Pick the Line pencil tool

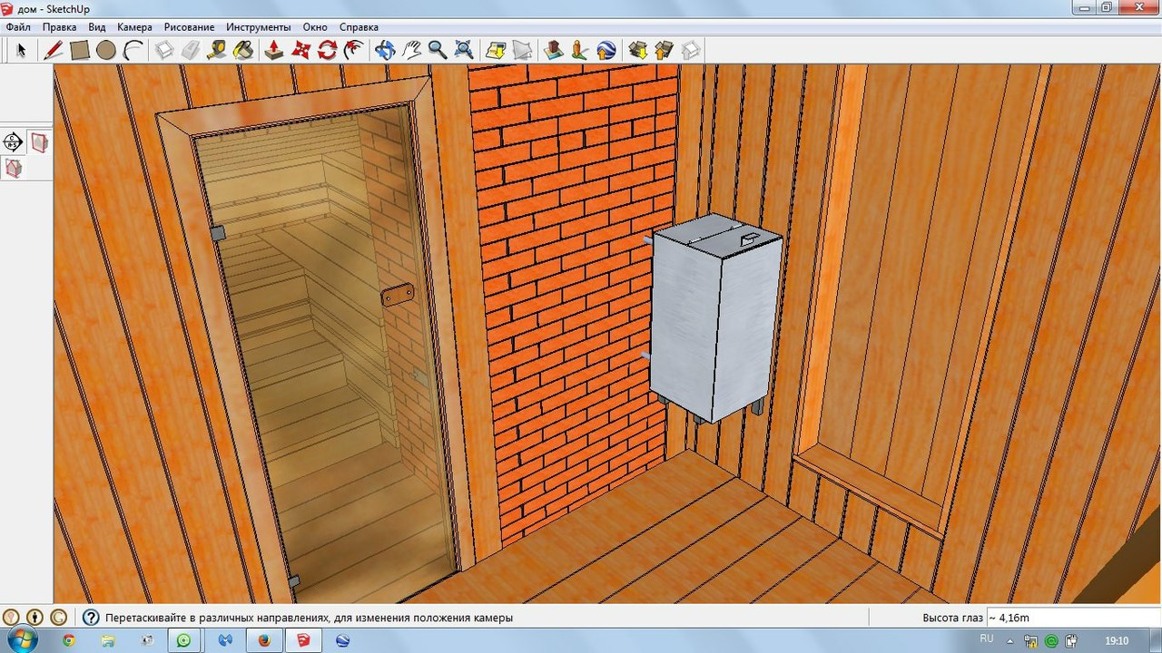(x=54, y=50)
